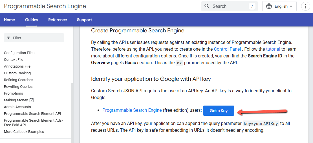The height and width of the screenshot is (143, 313).
Task: Follow the Control Panel link
Action: 227,49
